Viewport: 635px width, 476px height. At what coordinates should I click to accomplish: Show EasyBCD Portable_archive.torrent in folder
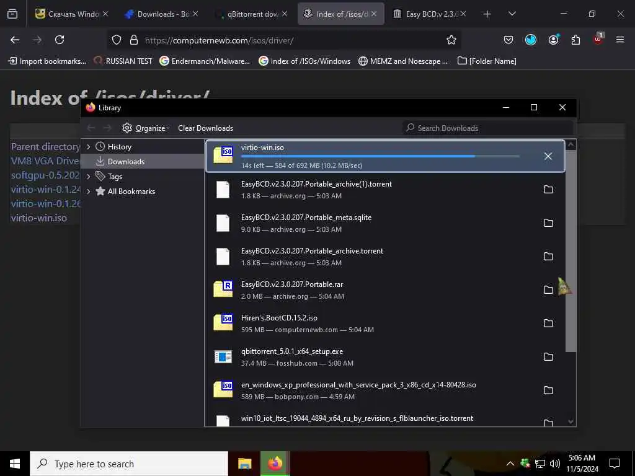tap(548, 257)
